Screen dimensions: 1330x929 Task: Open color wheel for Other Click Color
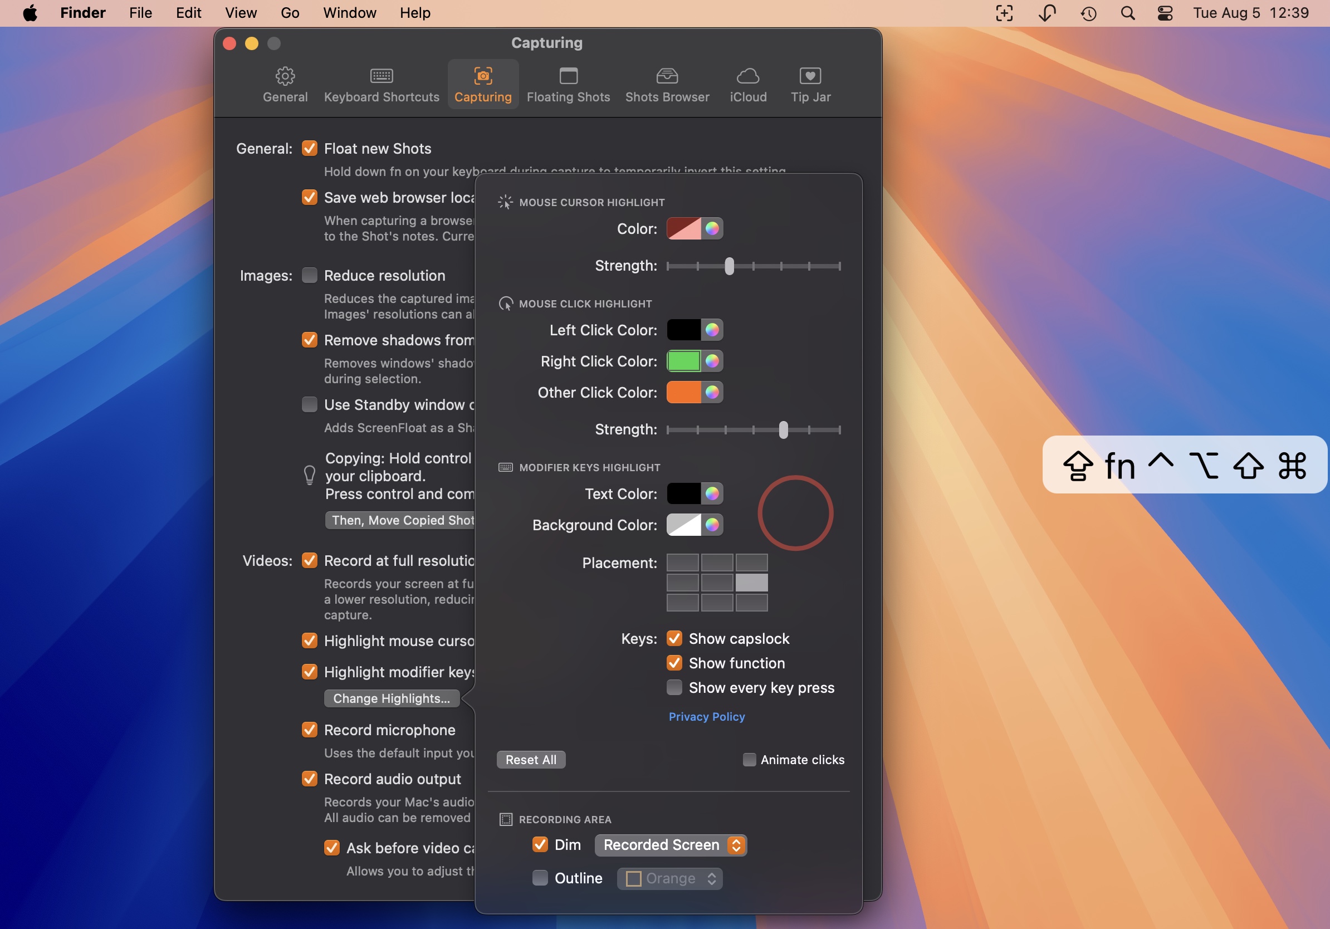[712, 393]
